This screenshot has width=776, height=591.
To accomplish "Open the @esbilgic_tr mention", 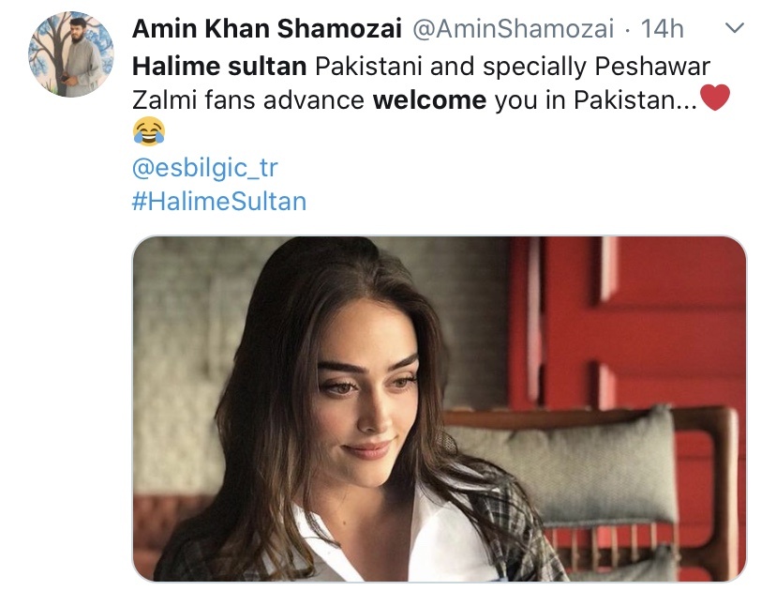I will (x=205, y=168).
